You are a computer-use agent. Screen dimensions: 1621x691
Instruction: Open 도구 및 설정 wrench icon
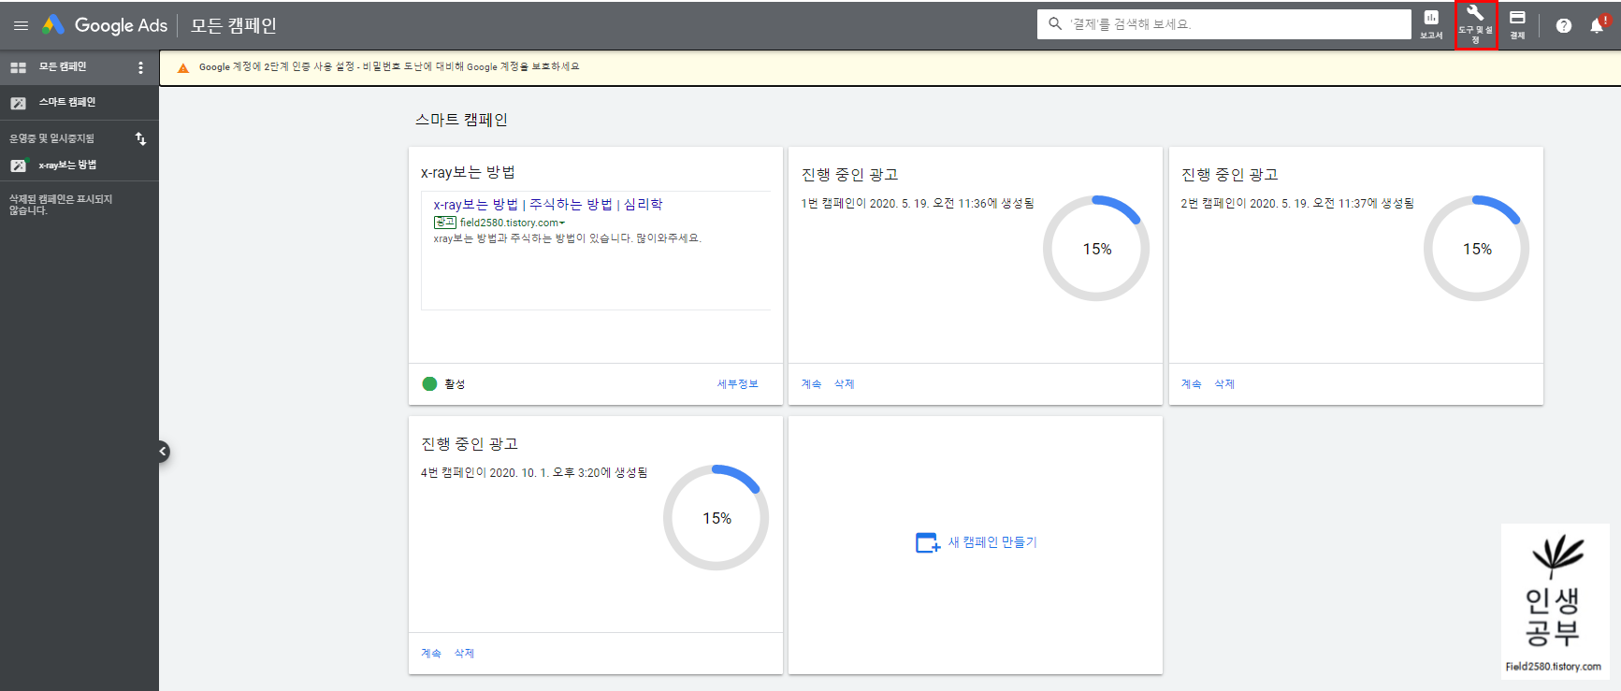pos(1475,24)
